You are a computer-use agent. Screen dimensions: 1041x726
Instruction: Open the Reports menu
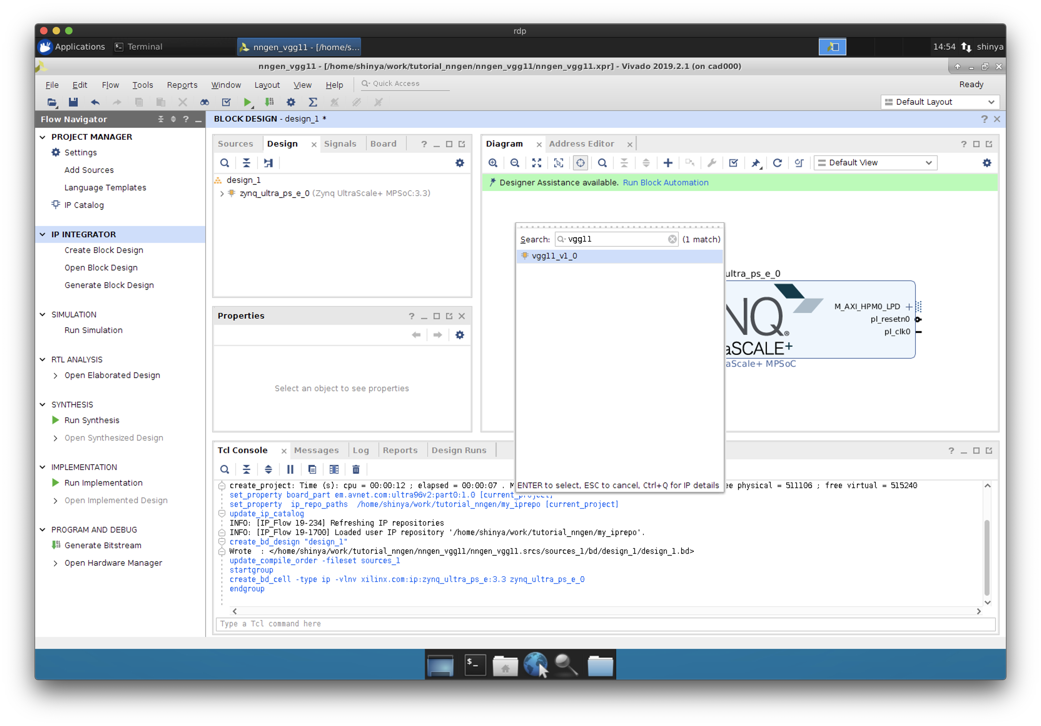click(182, 85)
